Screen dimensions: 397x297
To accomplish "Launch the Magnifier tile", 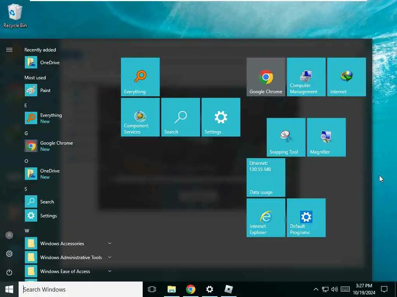I will pyautogui.click(x=326, y=137).
